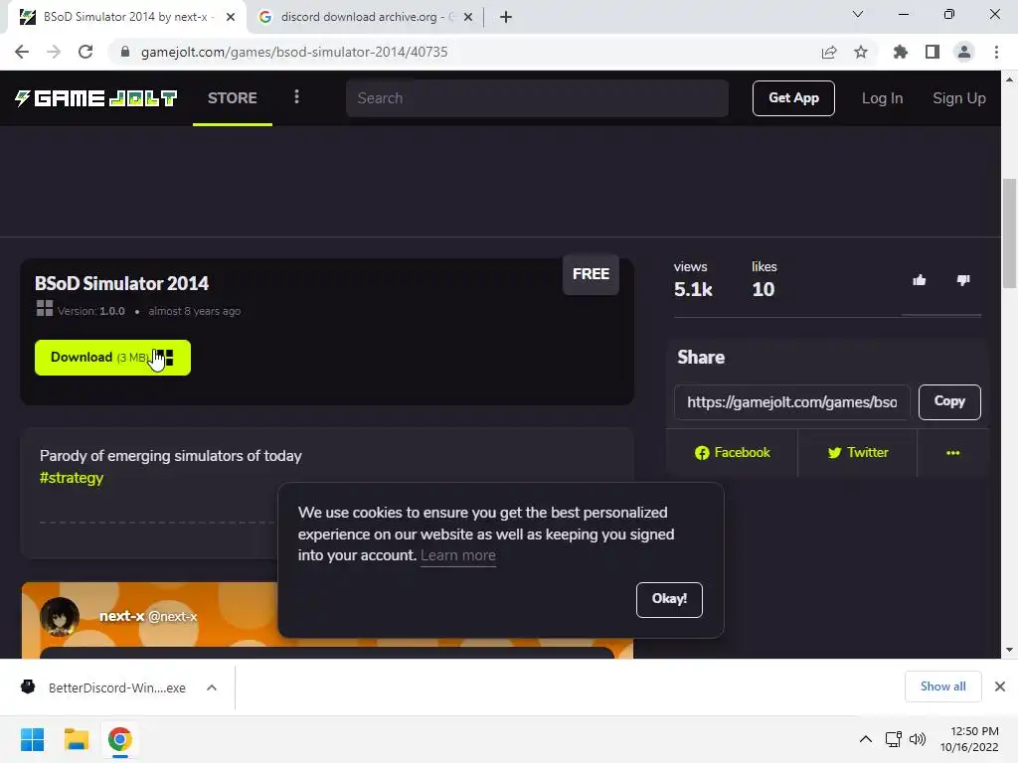Open a new tab with plus button
This screenshot has width=1018, height=763.
[x=506, y=17]
